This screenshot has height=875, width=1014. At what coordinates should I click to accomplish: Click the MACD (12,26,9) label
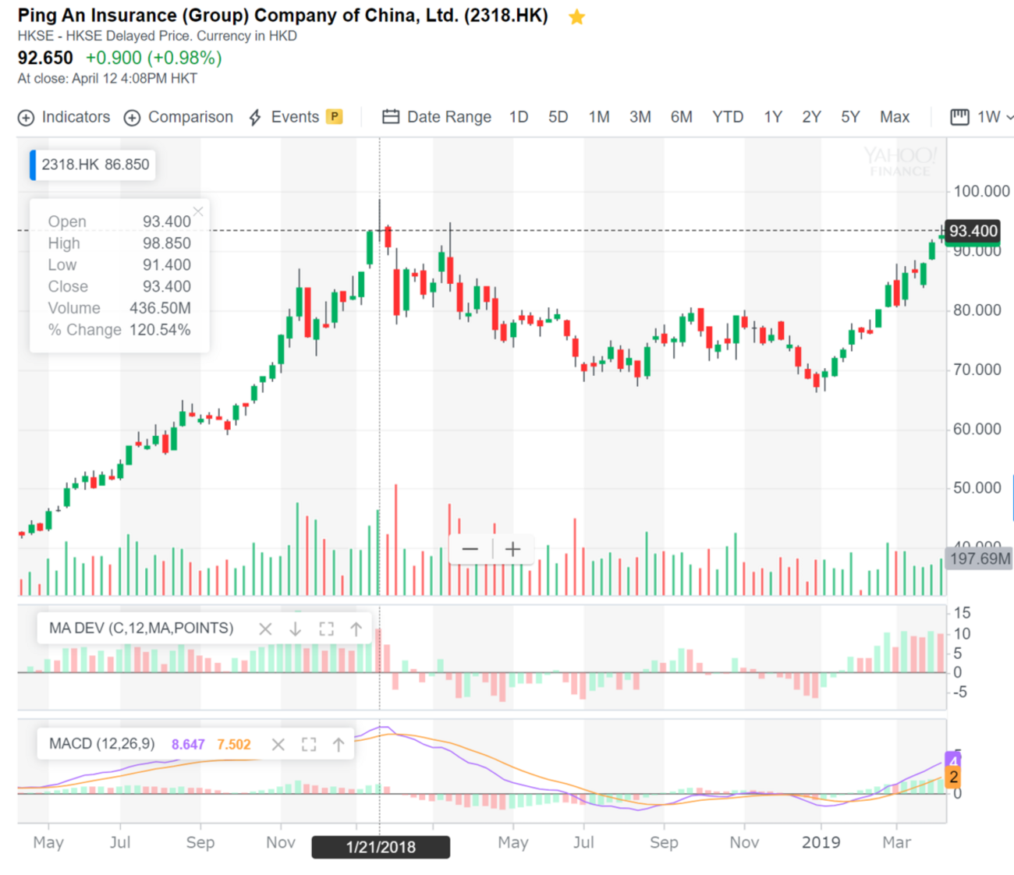pyautogui.click(x=102, y=744)
